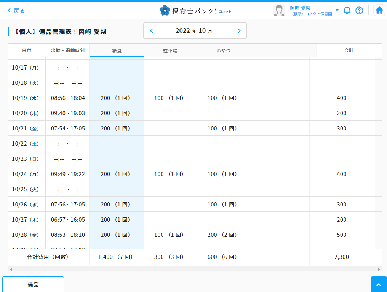Select the おやつ column header
The width and height of the screenshot is (387, 292).
[x=224, y=51]
